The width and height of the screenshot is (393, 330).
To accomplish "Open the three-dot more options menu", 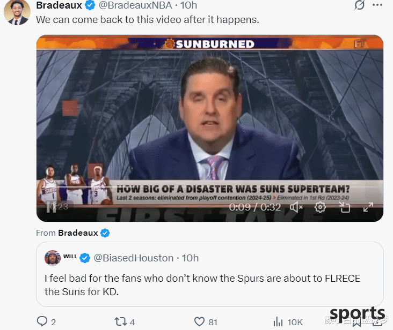I will click(377, 5).
